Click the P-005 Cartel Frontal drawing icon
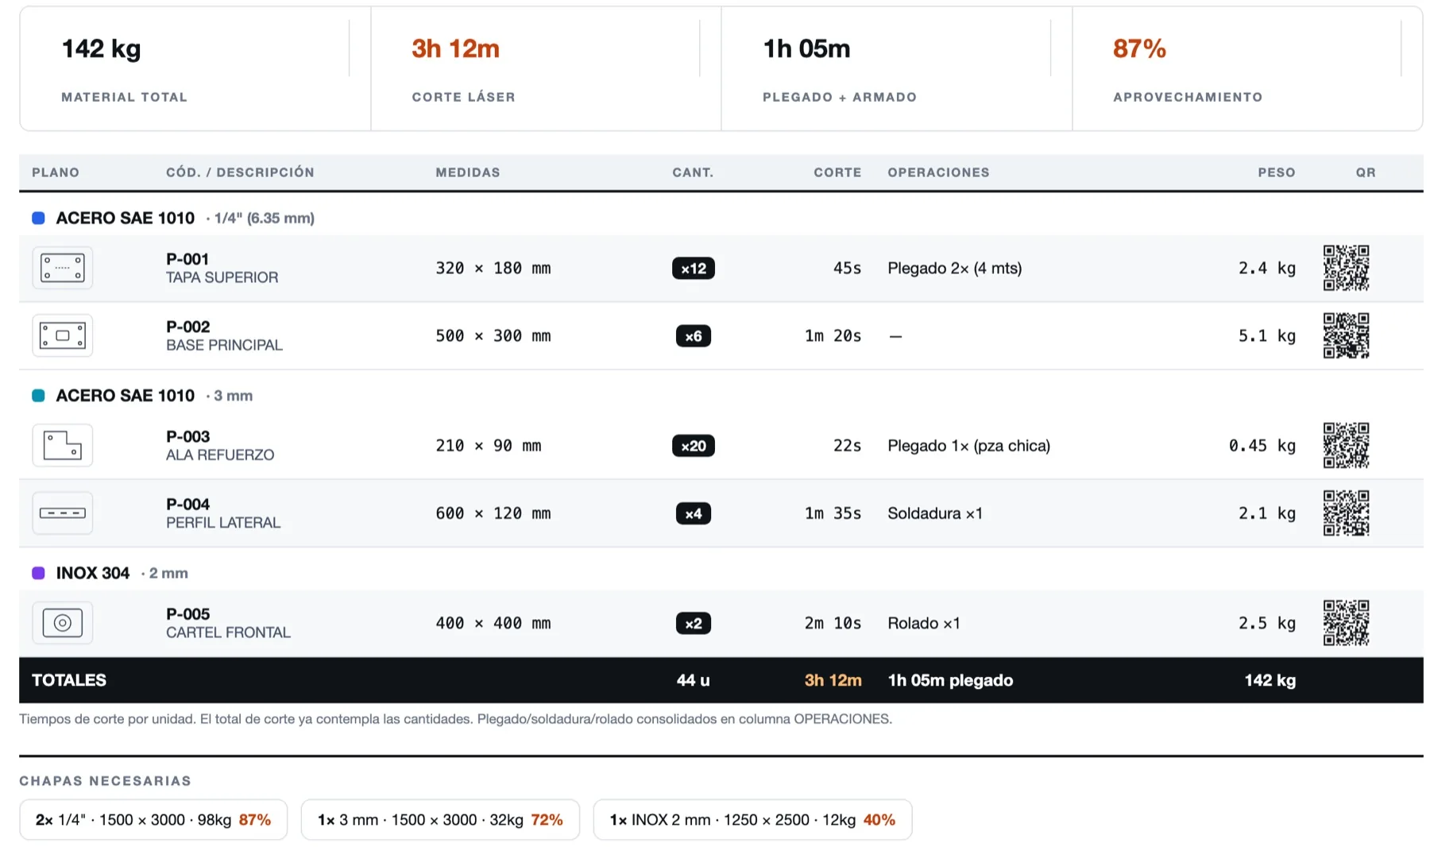Image resolution: width=1430 pixels, height=855 pixels. [x=63, y=623]
